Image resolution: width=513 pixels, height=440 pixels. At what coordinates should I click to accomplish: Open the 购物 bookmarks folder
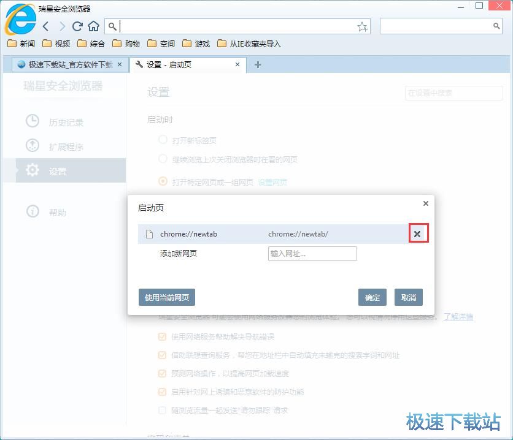[x=126, y=44]
